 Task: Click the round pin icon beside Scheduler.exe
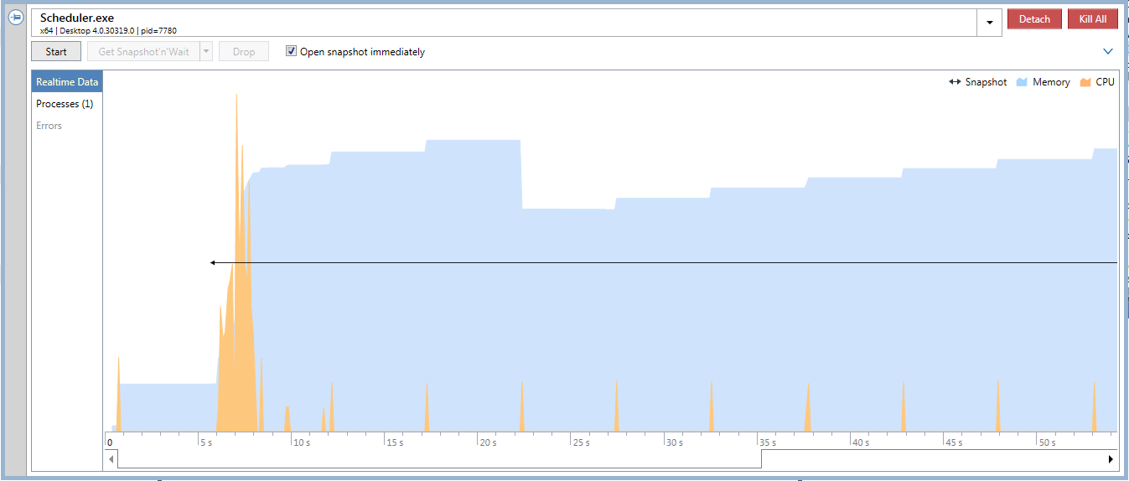coord(15,18)
